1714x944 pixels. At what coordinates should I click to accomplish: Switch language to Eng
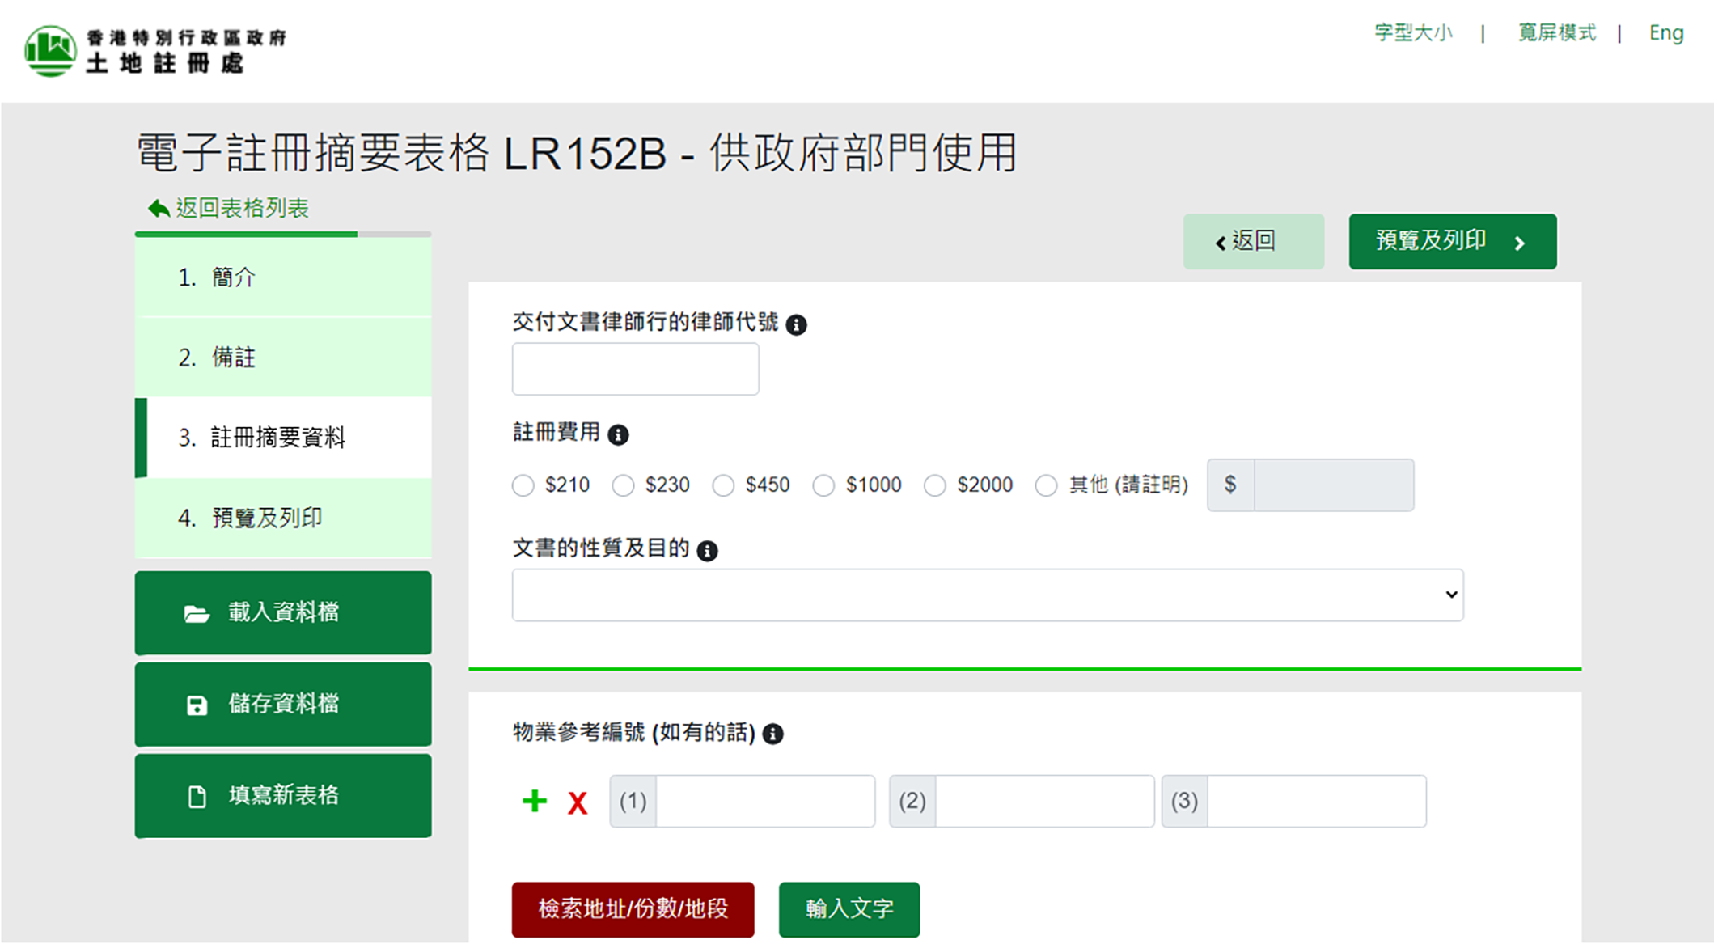point(1666,33)
